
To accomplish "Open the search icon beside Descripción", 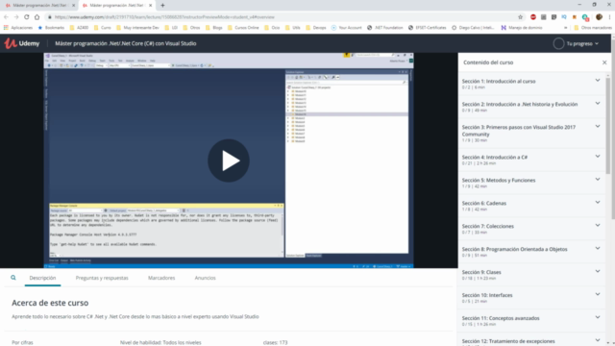I will pyautogui.click(x=13, y=278).
